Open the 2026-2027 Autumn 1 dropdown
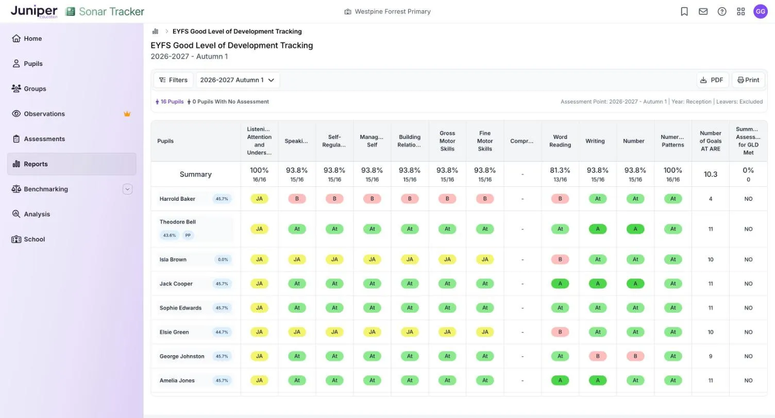 (x=238, y=80)
